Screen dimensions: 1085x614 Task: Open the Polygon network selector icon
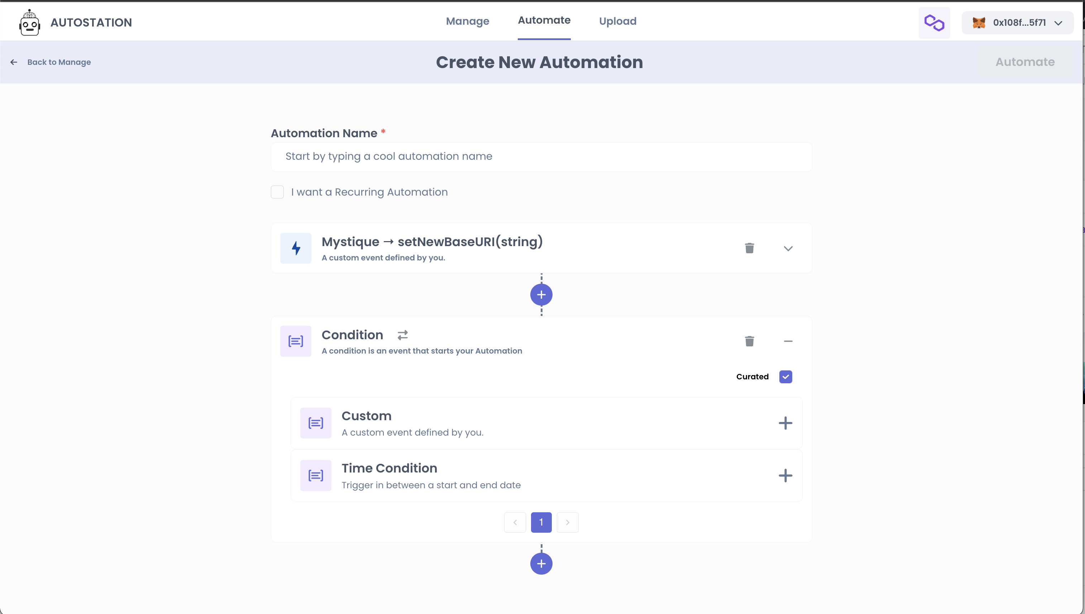click(934, 23)
